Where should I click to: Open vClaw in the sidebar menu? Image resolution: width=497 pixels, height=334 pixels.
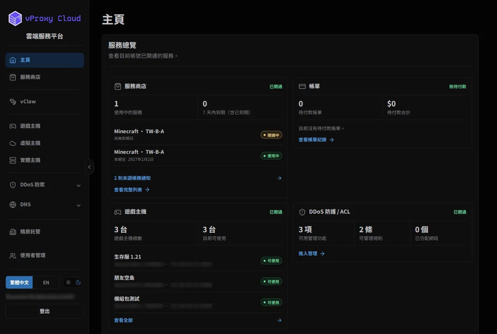(45, 102)
